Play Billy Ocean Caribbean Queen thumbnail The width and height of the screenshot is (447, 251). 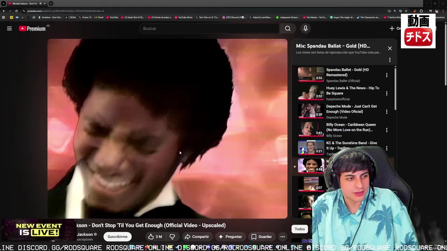point(311,129)
